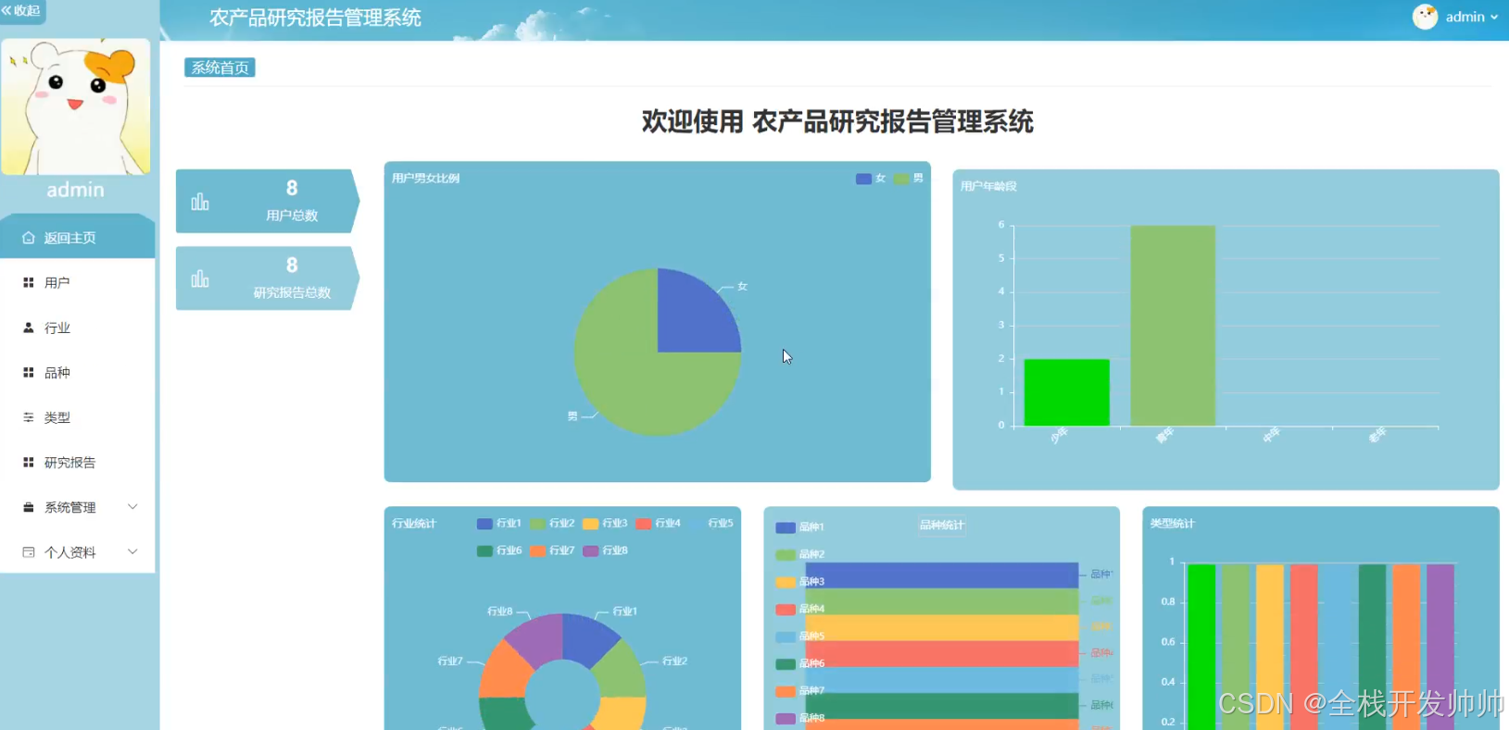Open the admin dropdown in top-right header
The width and height of the screenshot is (1509, 730).
[x=1471, y=17]
